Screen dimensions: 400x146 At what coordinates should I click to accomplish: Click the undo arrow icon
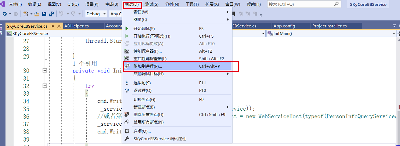coord(61,14)
